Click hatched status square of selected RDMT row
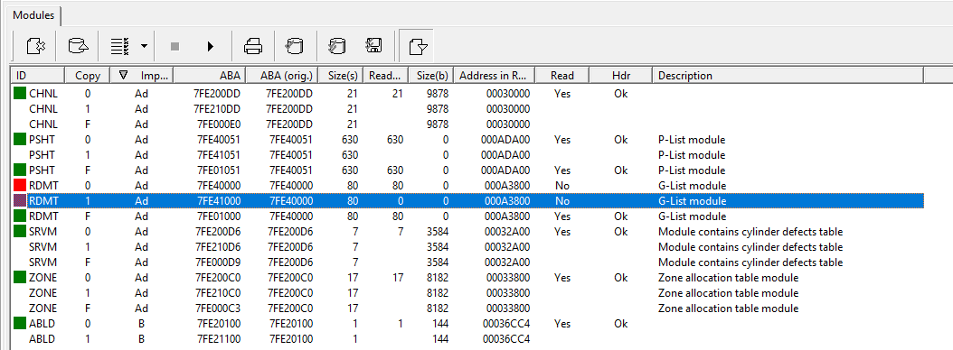The height and width of the screenshot is (350, 953). point(20,201)
